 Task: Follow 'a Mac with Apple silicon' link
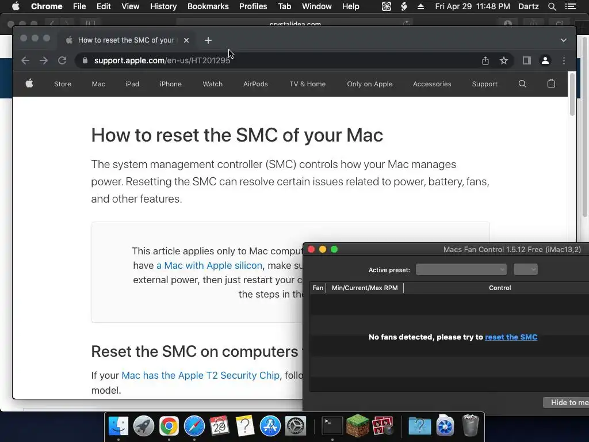(x=209, y=265)
